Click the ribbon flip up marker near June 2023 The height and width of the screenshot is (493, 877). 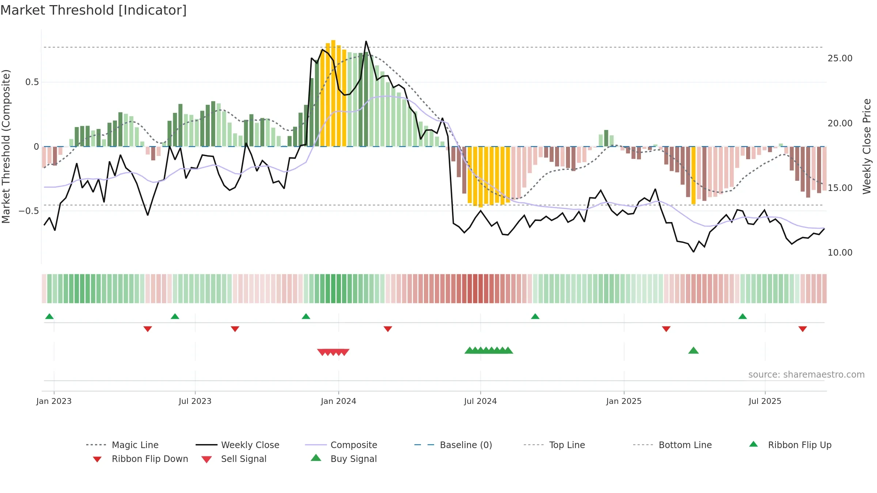click(x=175, y=316)
